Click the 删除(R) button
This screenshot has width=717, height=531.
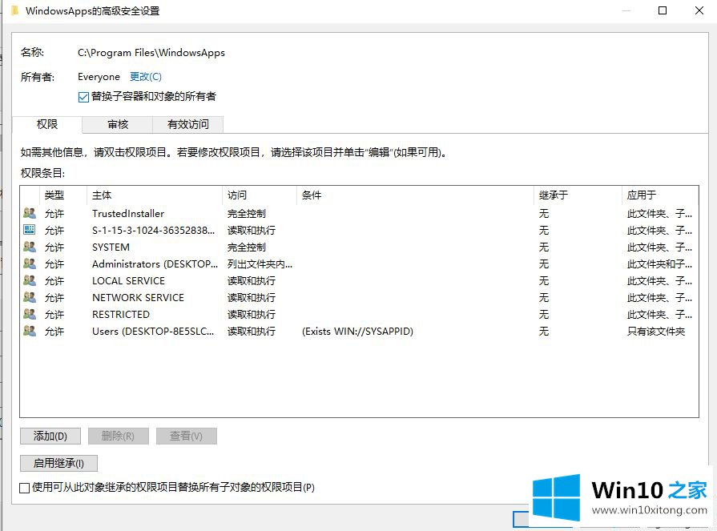pyautogui.click(x=118, y=436)
